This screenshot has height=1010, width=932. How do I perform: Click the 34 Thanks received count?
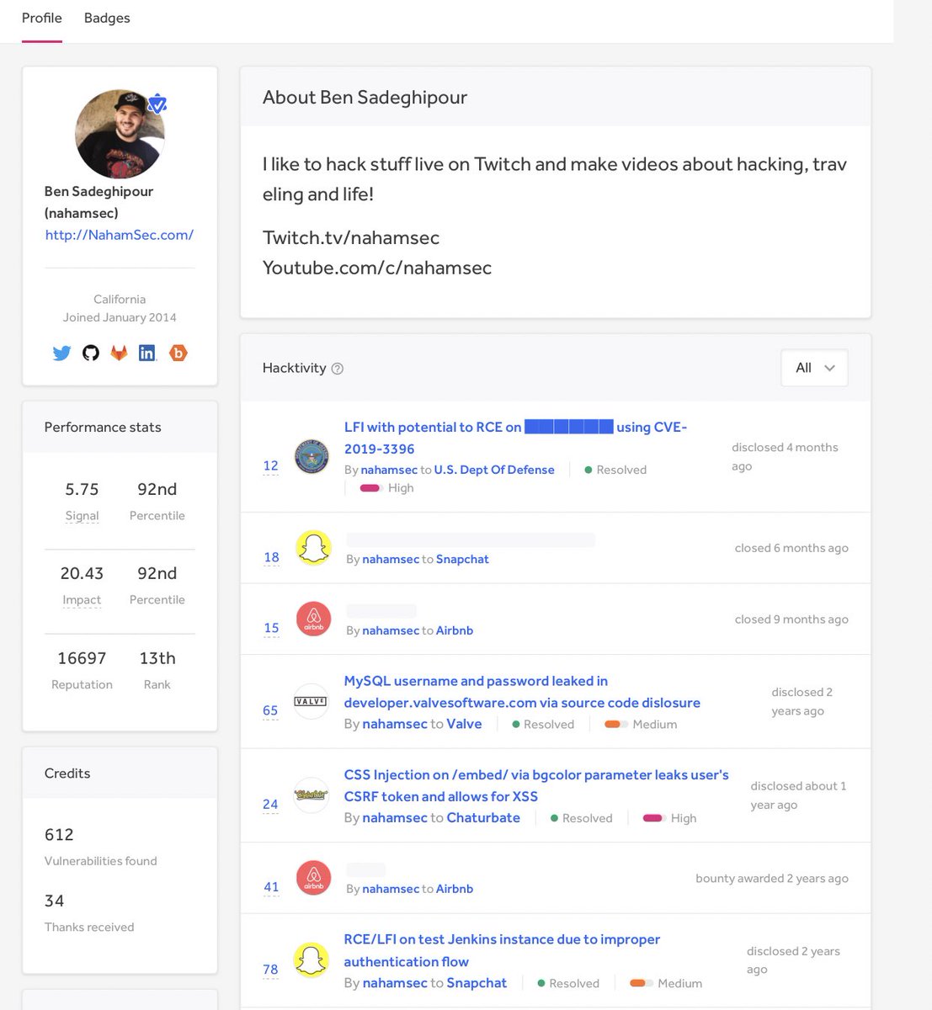(54, 901)
